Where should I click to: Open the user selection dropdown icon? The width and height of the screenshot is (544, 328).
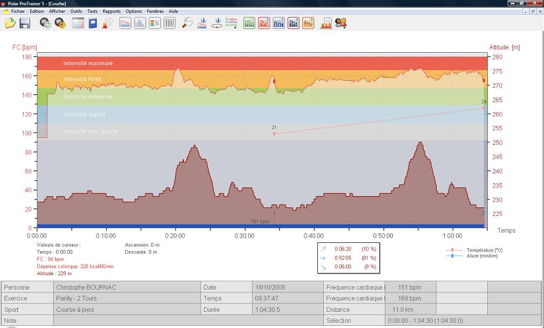click(341, 23)
